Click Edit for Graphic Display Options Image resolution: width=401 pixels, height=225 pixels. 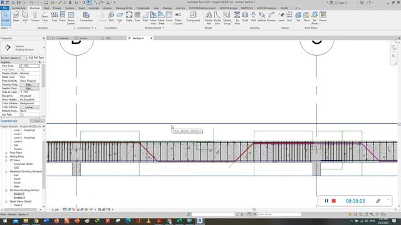click(29, 88)
